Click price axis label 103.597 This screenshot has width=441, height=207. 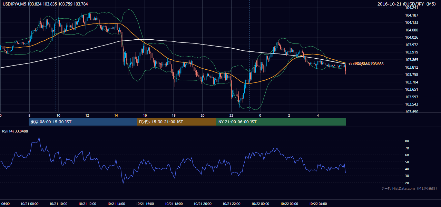click(x=412, y=97)
